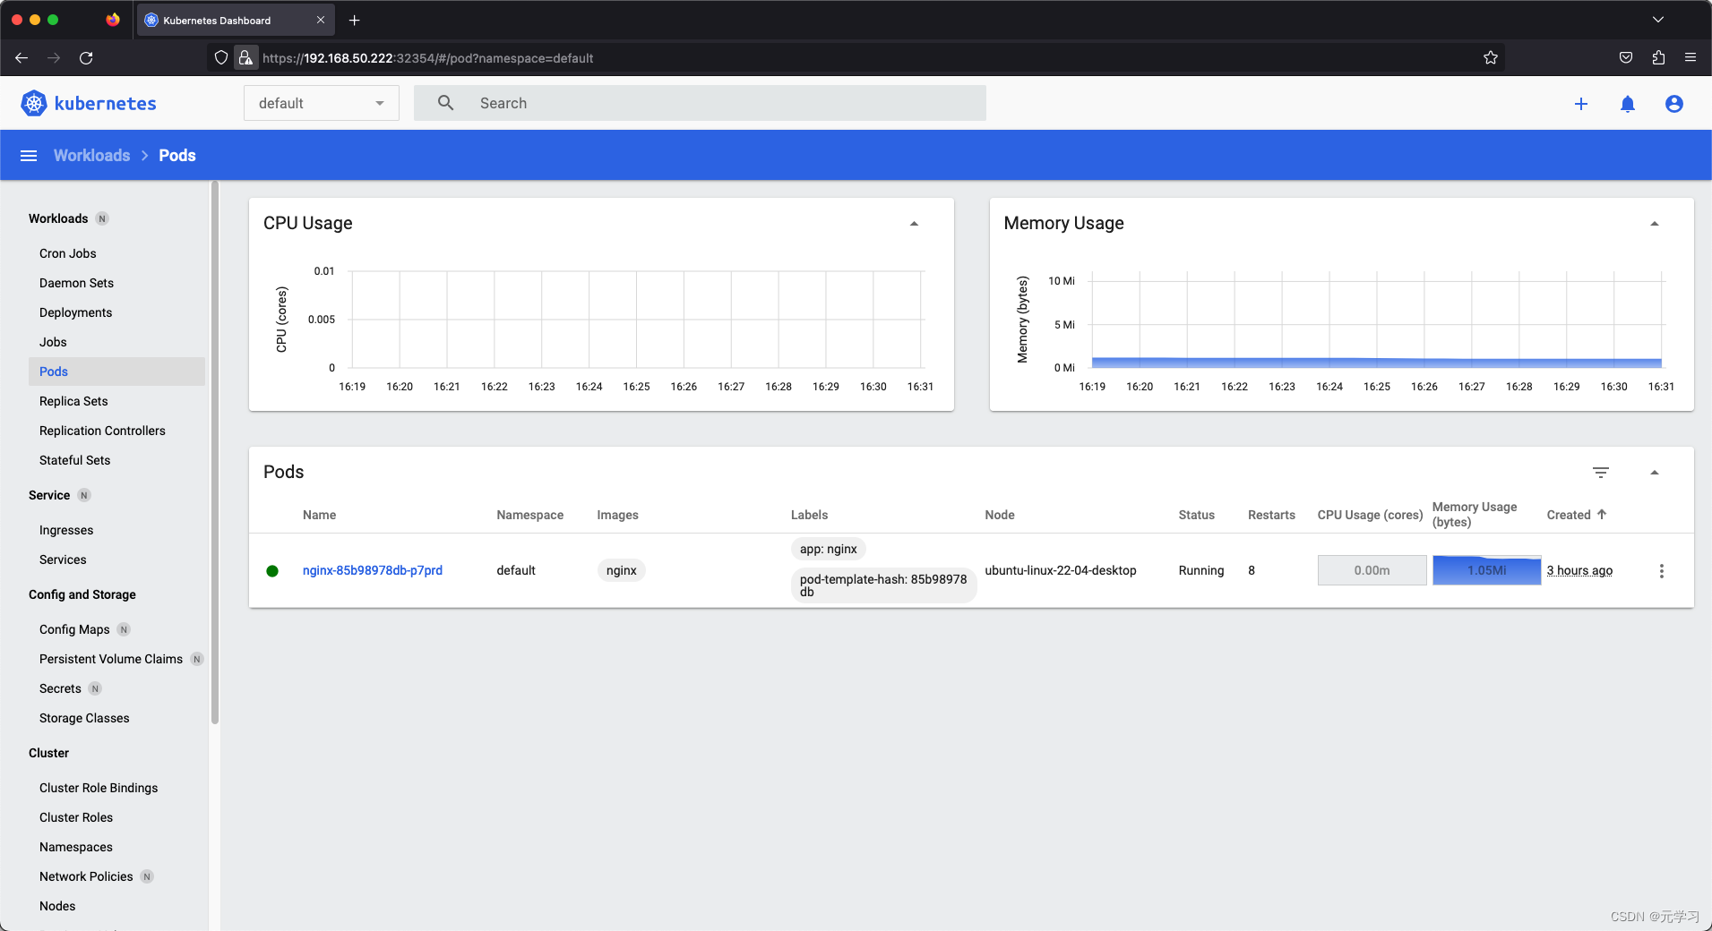Screen dimensions: 1712x931
Task: Click the search magnifier icon
Action: (445, 103)
